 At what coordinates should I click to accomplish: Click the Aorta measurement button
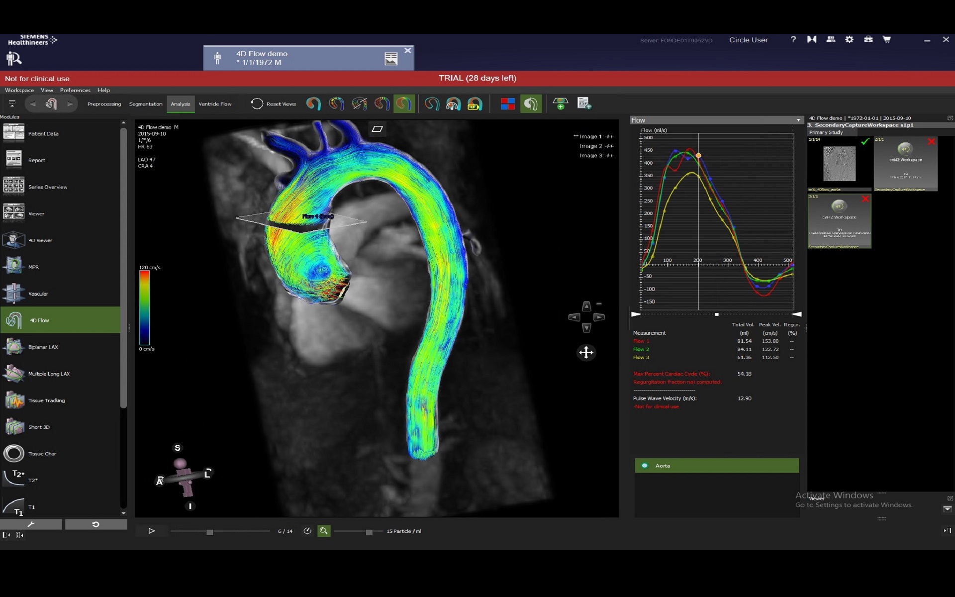716,466
